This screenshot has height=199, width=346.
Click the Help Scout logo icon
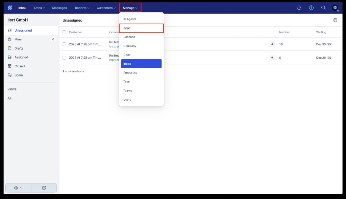pos(10,8)
